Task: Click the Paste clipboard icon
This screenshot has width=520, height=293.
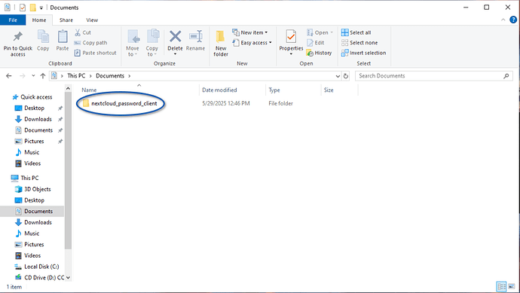Action: [63, 37]
